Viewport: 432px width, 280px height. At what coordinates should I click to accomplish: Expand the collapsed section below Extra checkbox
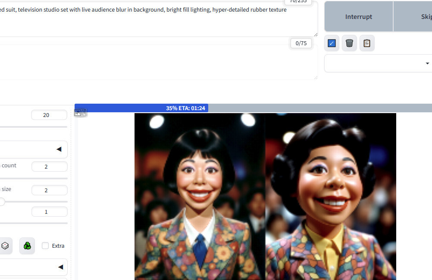pos(34,267)
